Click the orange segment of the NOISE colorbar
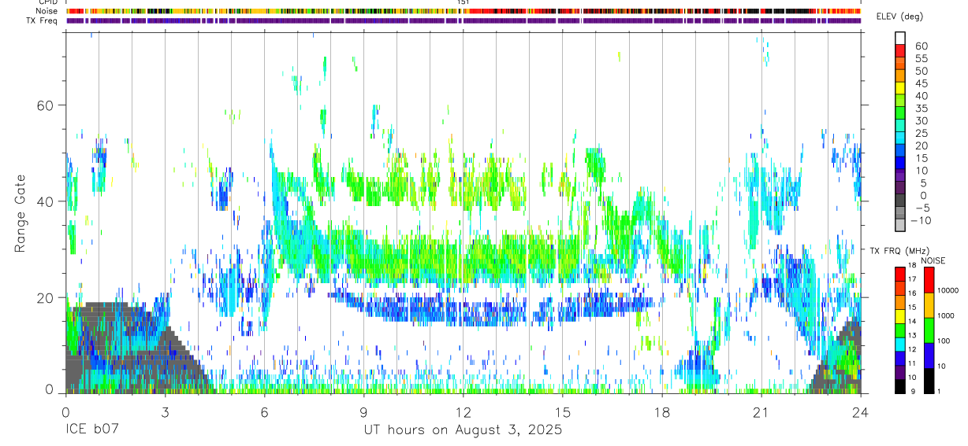This screenshot has width=968, height=446. (929, 305)
